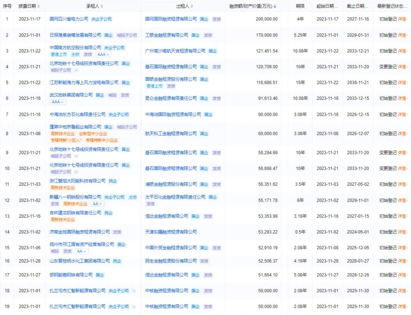
Task: Select the end date 2024-05-01
Action: point(358,232)
